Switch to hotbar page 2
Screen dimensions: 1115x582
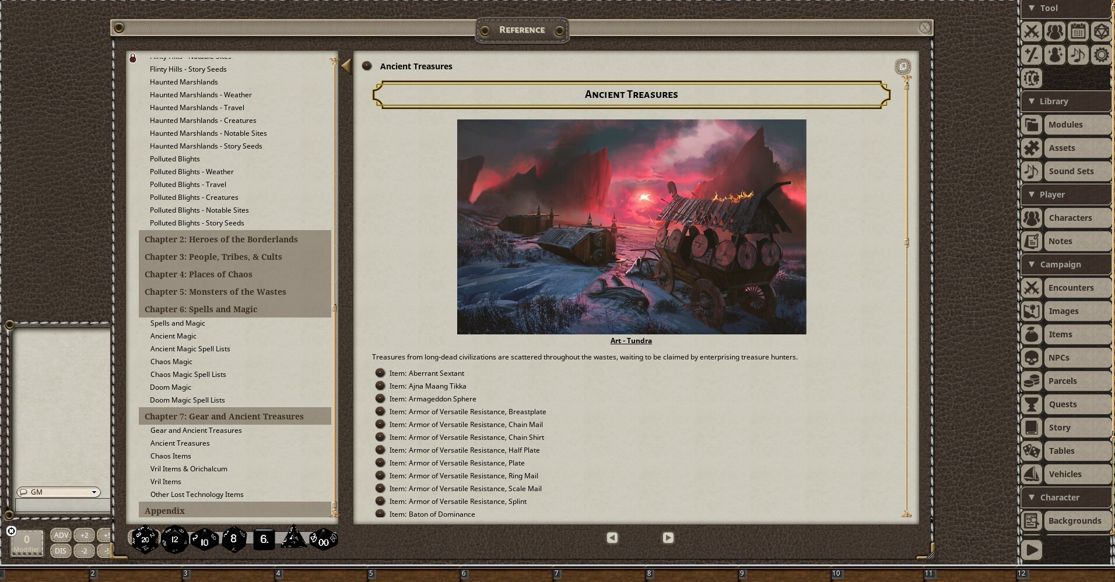click(x=93, y=573)
